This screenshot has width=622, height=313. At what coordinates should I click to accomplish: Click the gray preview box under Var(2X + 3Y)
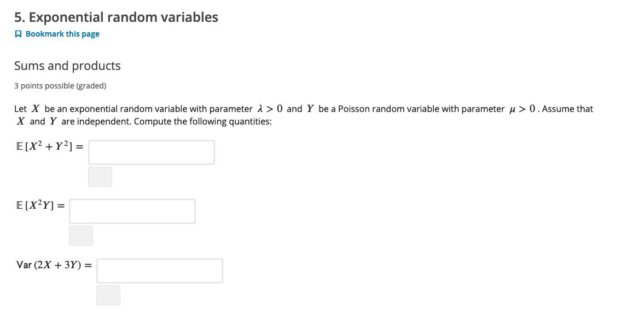tap(108, 295)
